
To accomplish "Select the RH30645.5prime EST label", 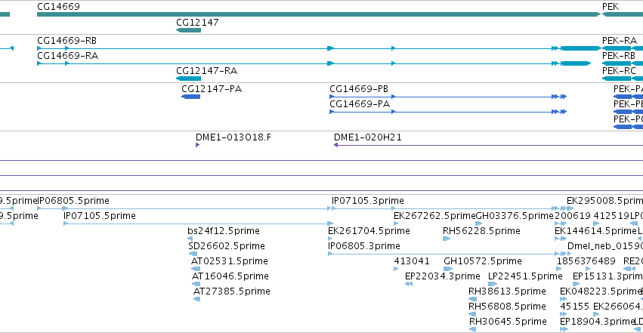I will click(x=508, y=322).
